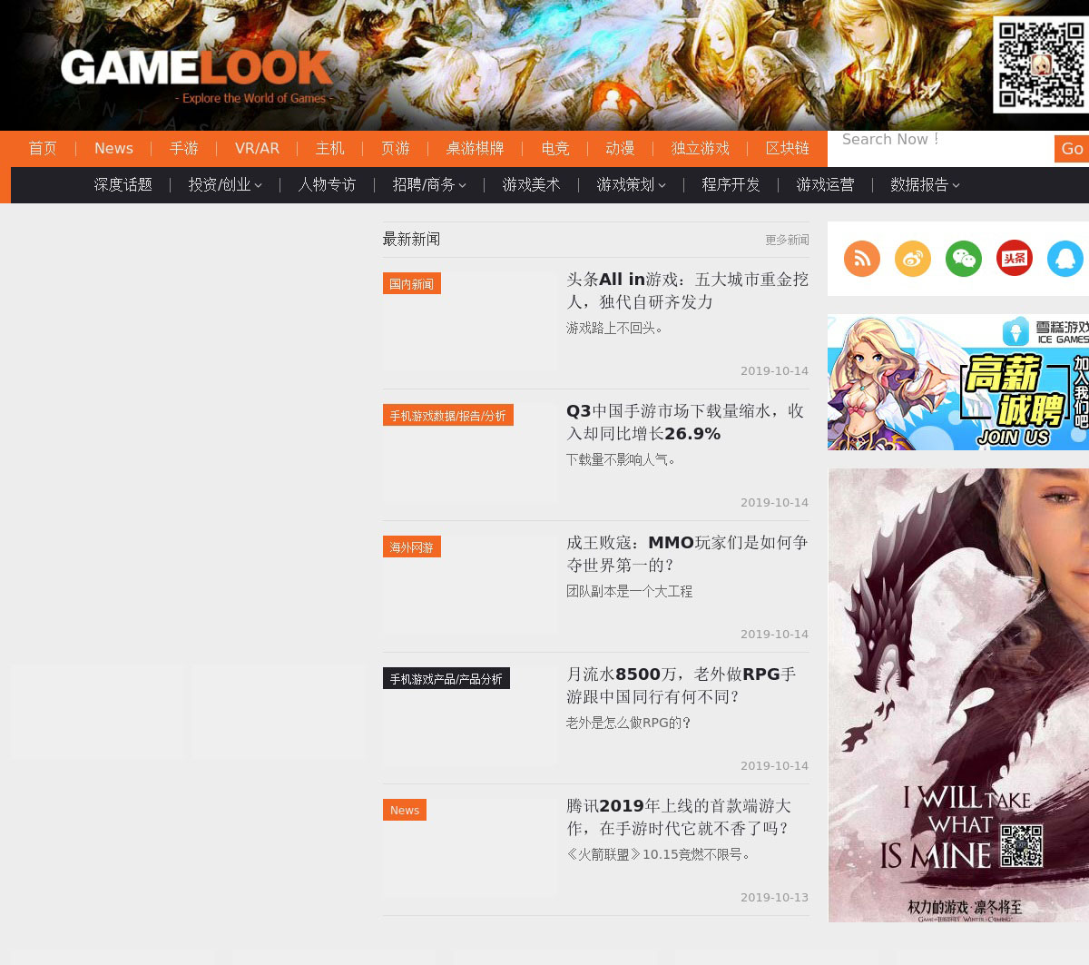Viewport: 1089px width, 965px height.
Task: Open 更多新闻 more news link
Action: coord(787,240)
